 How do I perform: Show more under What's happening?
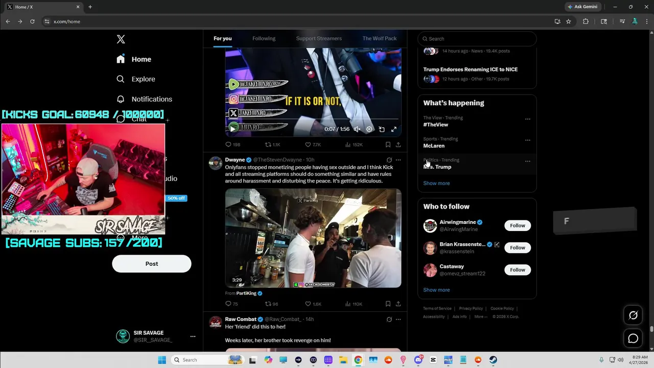tap(436, 183)
